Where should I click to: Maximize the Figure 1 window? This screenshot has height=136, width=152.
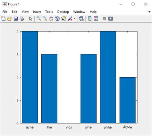coord(133,4)
